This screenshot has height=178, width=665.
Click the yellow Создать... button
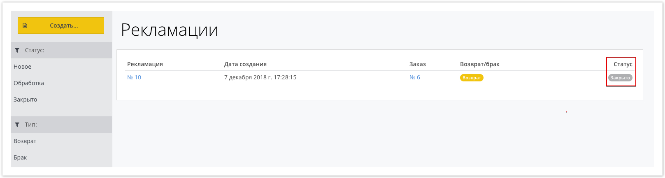[x=61, y=25]
